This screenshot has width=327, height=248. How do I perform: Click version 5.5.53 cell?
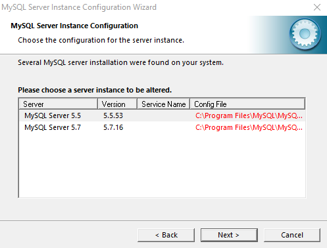(x=113, y=115)
